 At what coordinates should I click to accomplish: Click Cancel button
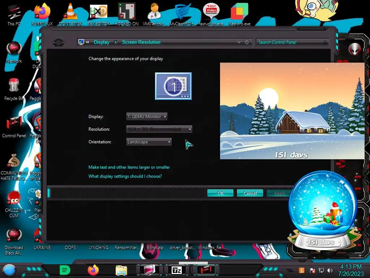point(250,193)
